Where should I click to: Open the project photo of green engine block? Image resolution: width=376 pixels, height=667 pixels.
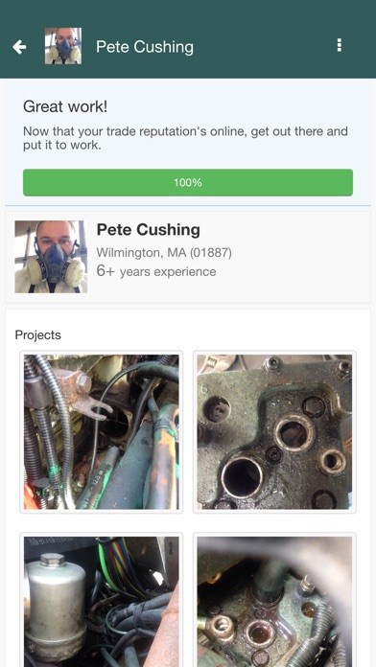pos(274,432)
